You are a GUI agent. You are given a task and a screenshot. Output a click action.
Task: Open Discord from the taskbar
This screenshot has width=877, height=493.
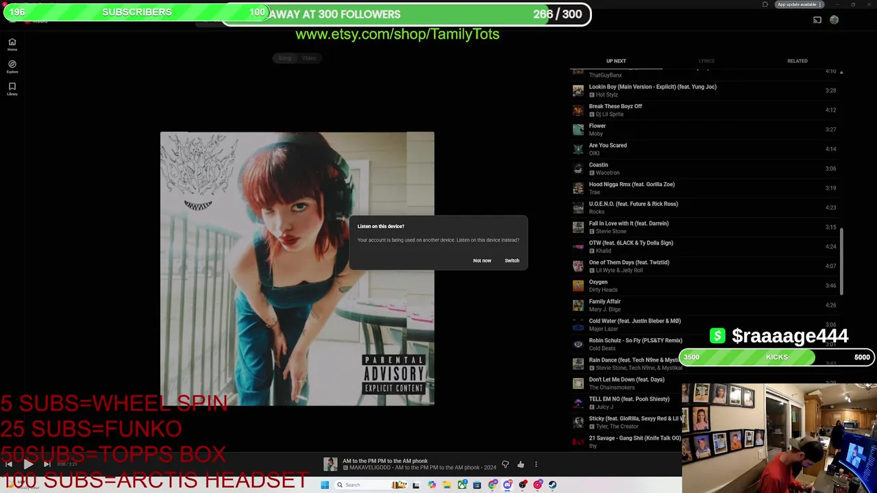pyautogui.click(x=508, y=485)
